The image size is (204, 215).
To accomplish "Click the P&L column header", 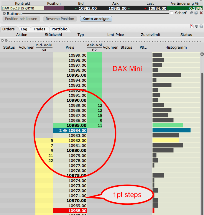I will 143,47.
